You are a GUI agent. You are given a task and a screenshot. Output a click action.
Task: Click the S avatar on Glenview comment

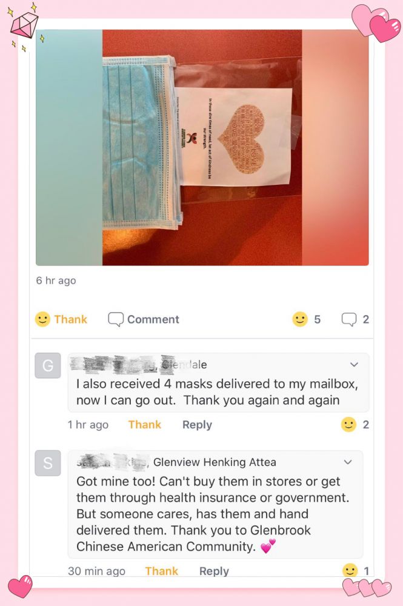tap(47, 462)
